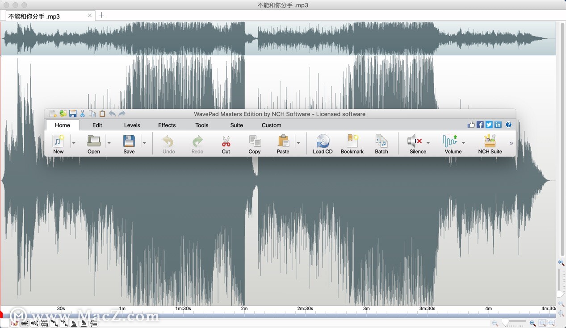Click the vertical zoom-fit magnifier at the bottom right
566x328 pixels.
(x=561, y=314)
